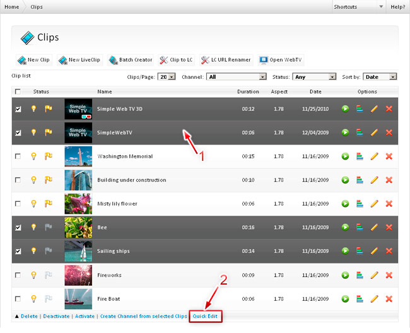This screenshot has width=410, height=333.
Task: Uncheck the Sailing ships checkbox
Action: (x=18, y=251)
